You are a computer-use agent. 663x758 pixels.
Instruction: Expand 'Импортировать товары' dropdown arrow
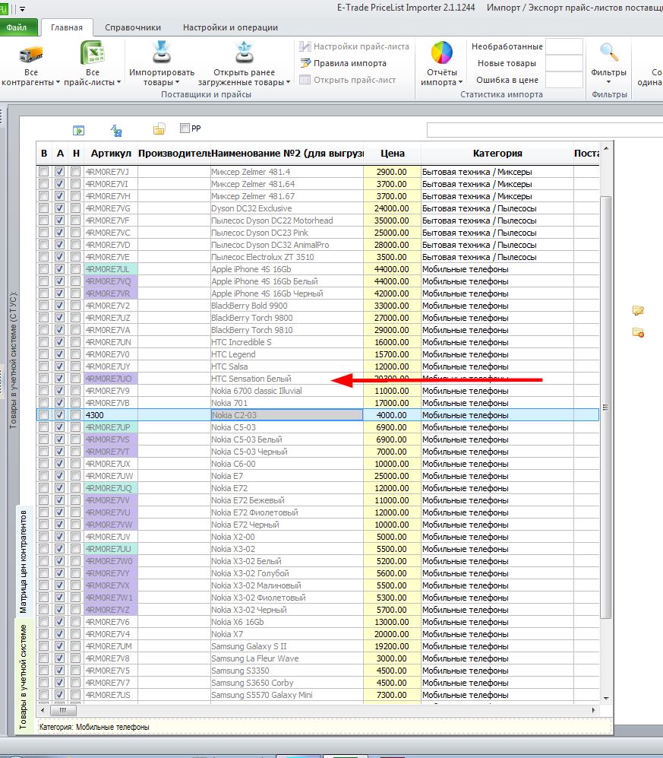click(177, 83)
